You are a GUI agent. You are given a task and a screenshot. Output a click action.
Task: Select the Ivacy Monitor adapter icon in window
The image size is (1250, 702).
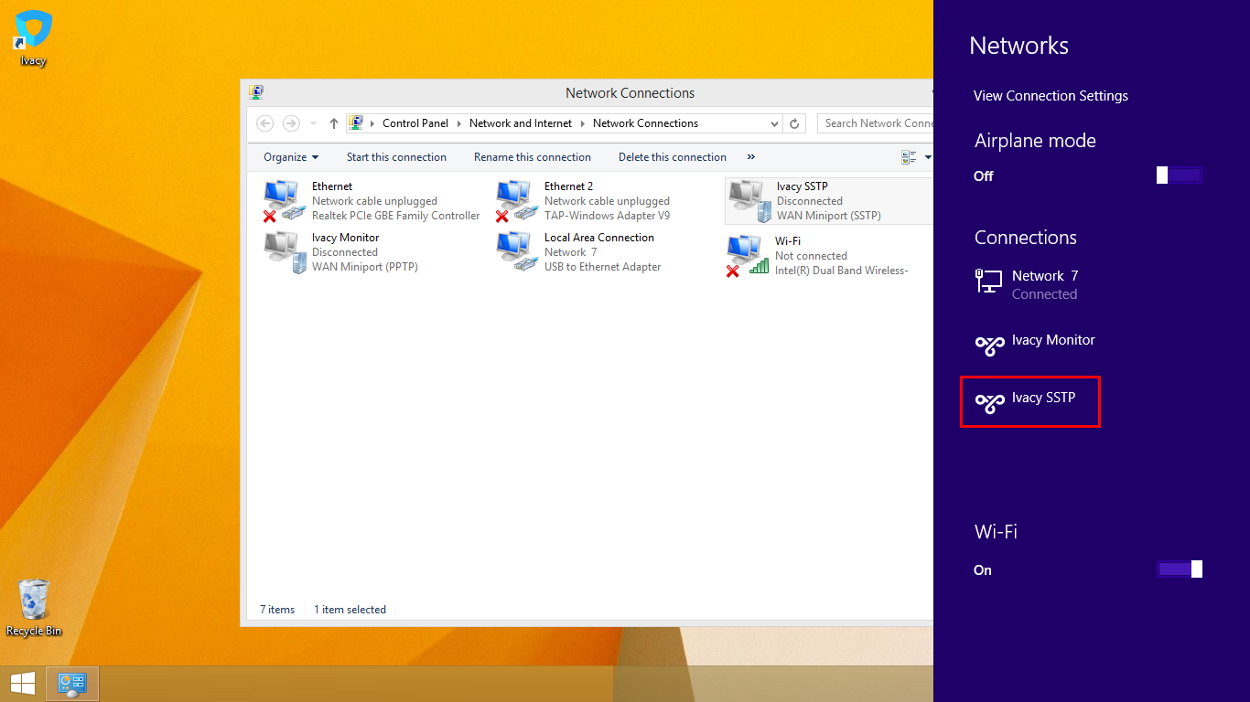[285, 252]
